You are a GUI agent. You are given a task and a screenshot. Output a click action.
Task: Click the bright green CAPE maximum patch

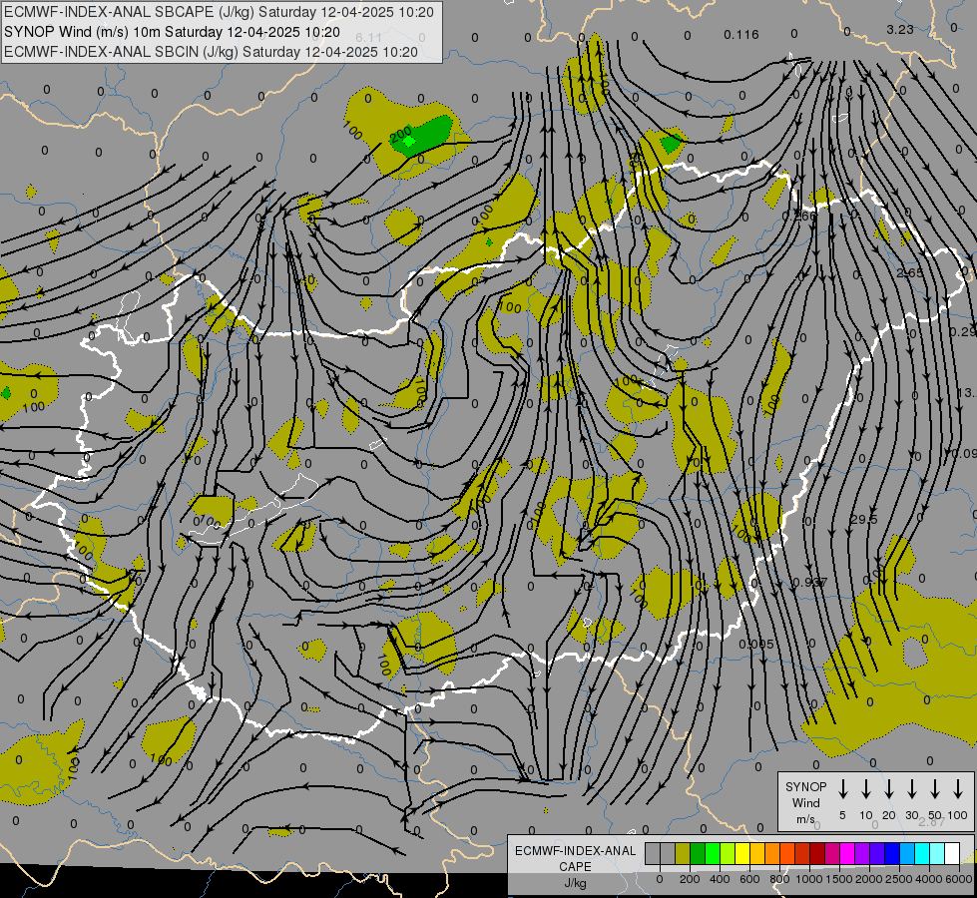pos(409,142)
